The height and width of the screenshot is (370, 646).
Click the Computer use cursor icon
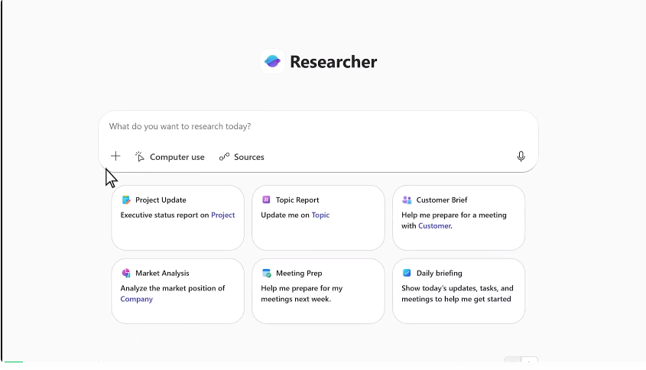click(x=140, y=157)
